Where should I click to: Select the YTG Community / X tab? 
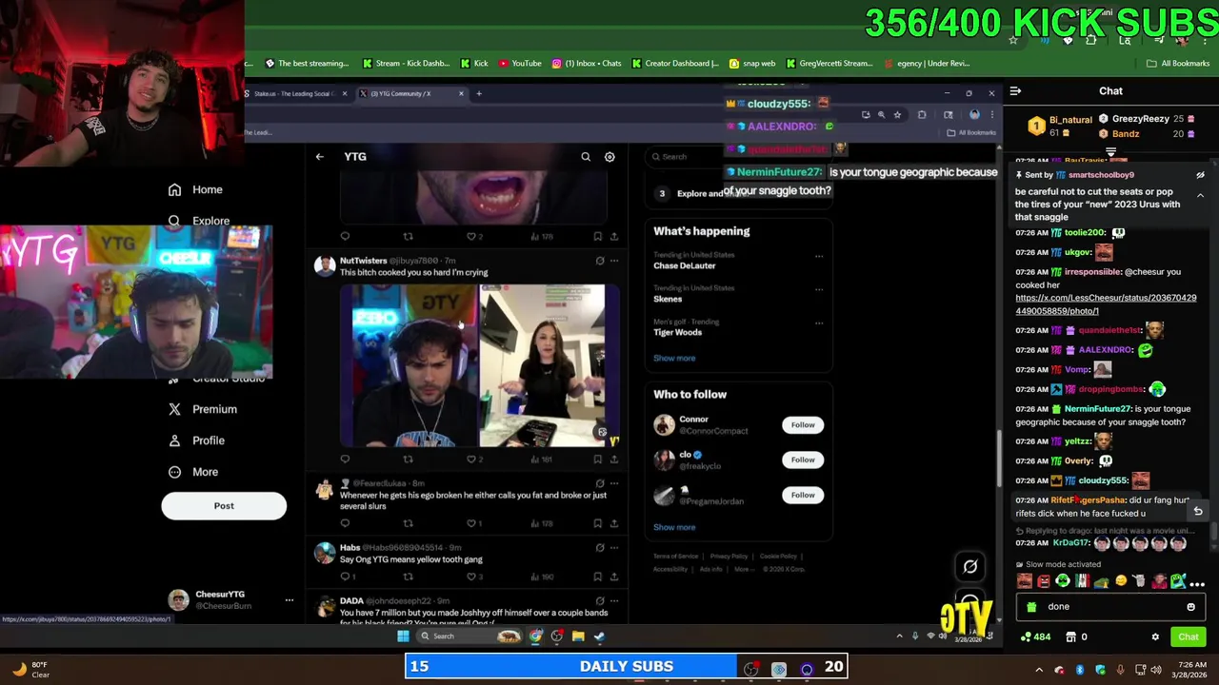[402, 93]
